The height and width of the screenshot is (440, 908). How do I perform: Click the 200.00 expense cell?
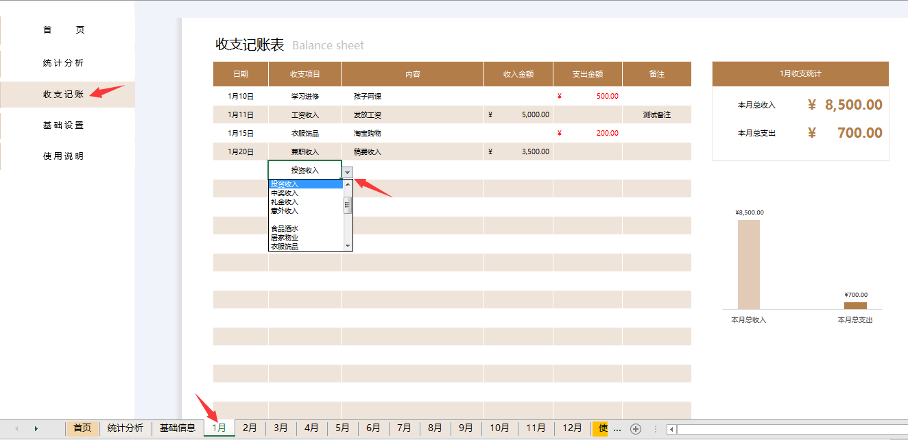(588, 134)
